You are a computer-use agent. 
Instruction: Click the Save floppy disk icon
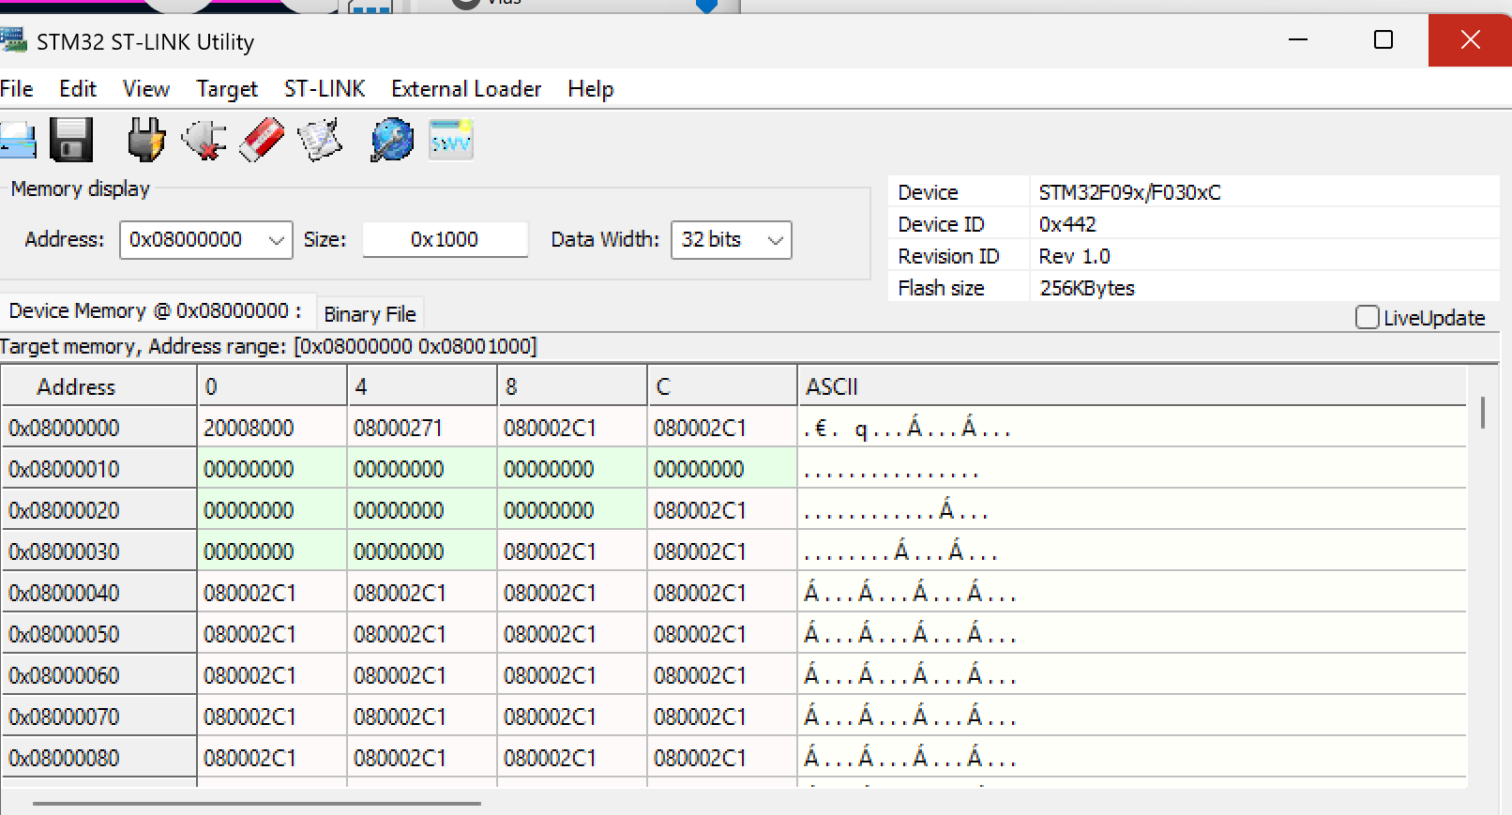(71, 141)
